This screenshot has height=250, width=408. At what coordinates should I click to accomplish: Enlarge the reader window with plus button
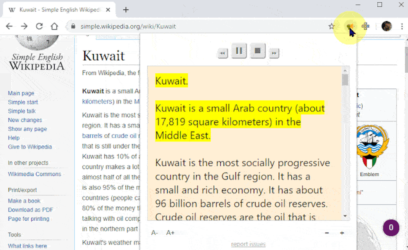342,233
